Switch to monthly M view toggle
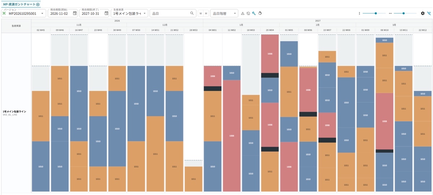The height and width of the screenshot is (195, 433). point(206,13)
